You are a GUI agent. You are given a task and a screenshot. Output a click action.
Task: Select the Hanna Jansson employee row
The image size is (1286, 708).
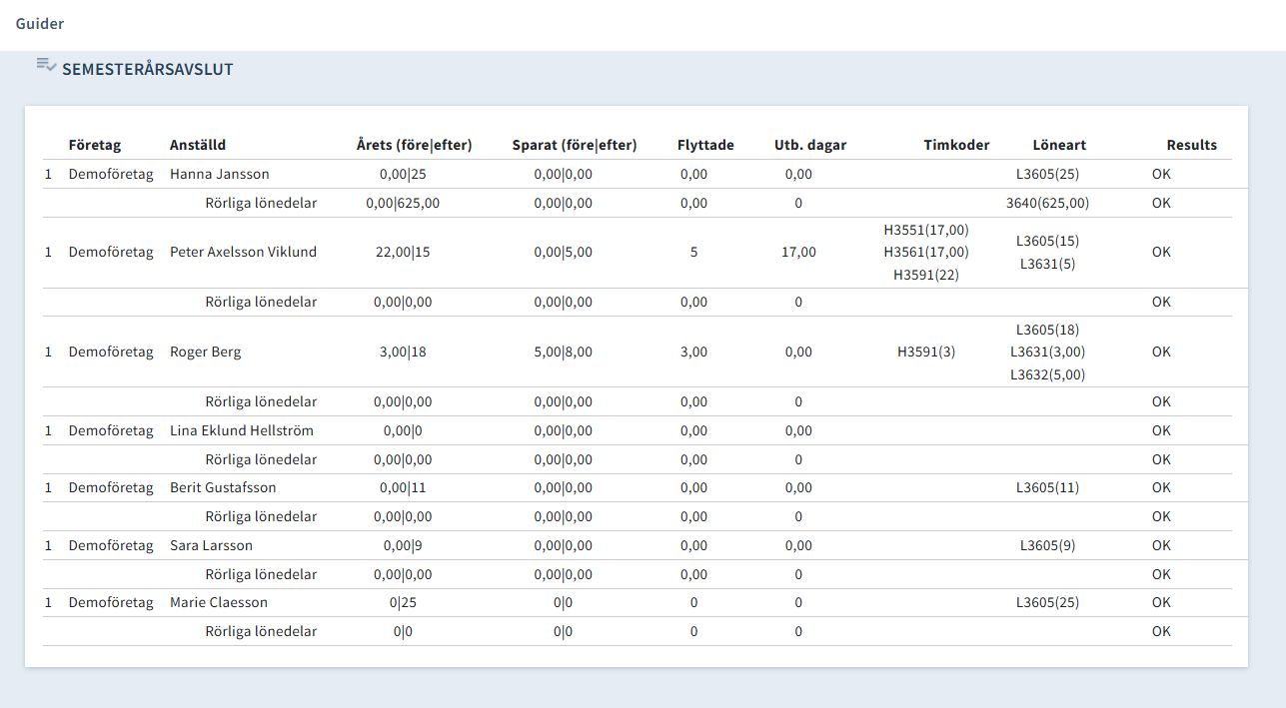(220, 174)
